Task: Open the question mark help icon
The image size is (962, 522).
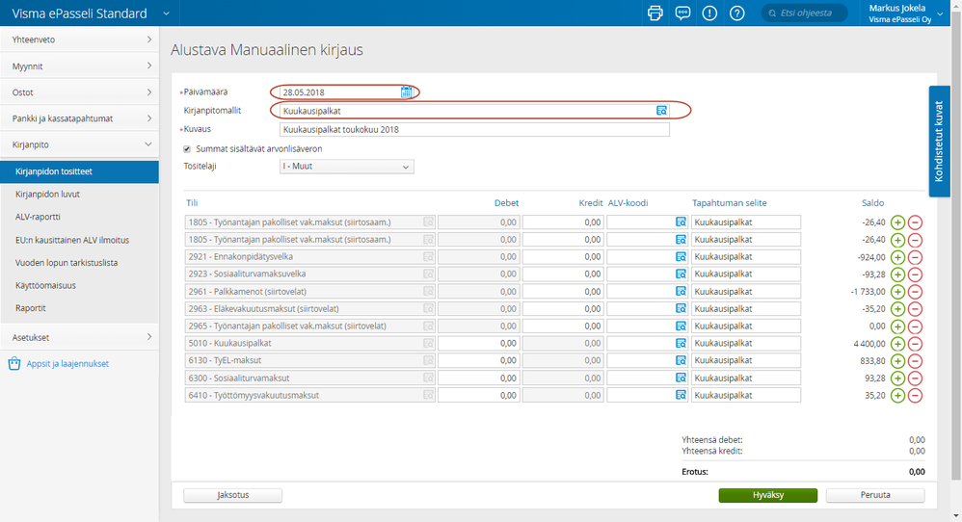Action: click(736, 13)
